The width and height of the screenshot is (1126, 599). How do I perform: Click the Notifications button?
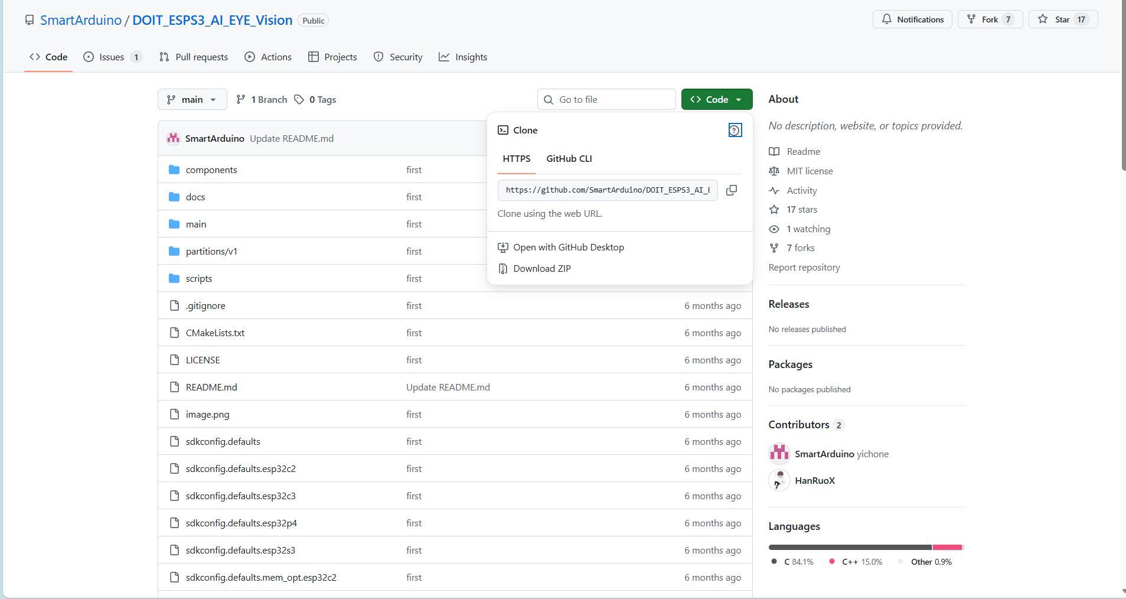click(912, 19)
